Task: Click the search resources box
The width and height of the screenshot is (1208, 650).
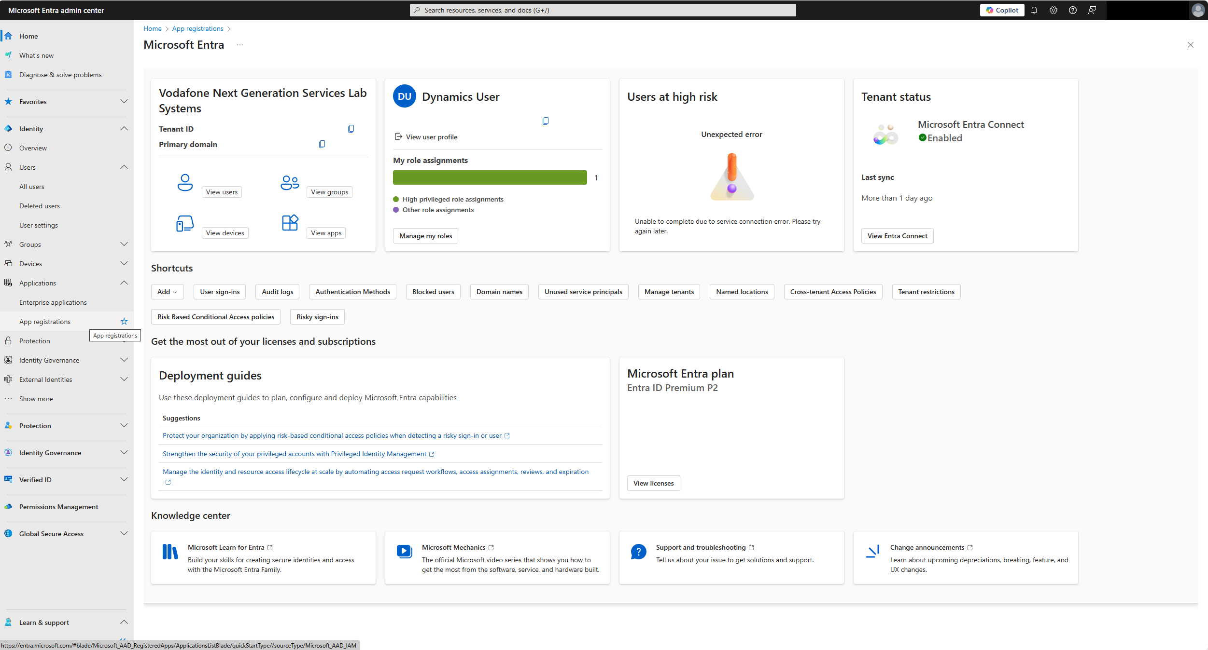Action: pyautogui.click(x=603, y=10)
